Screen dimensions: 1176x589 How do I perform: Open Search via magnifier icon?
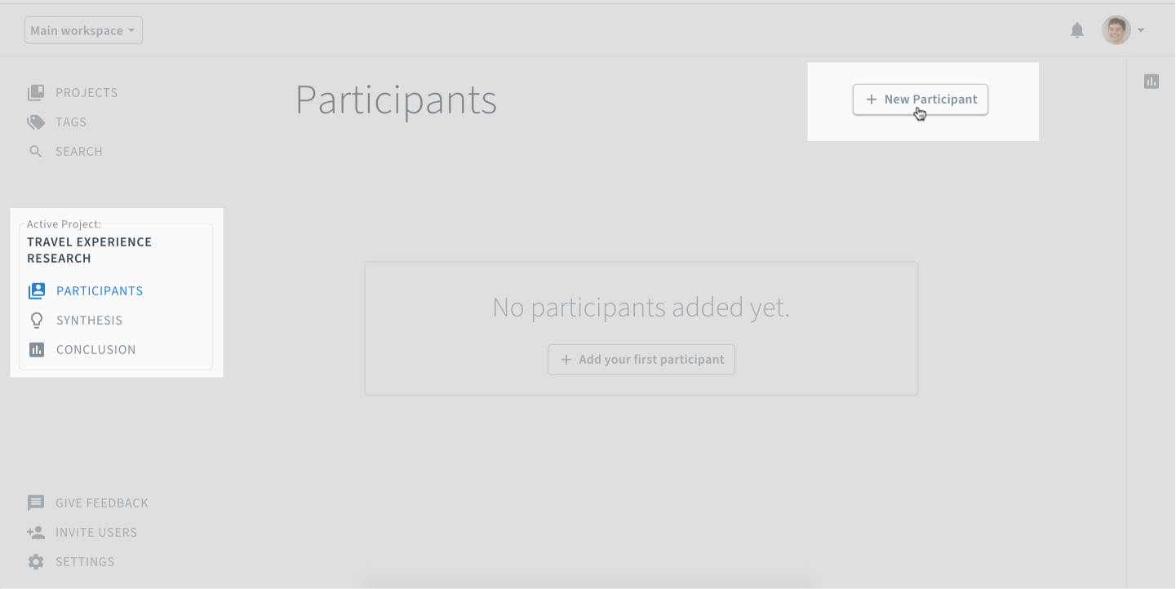(35, 152)
